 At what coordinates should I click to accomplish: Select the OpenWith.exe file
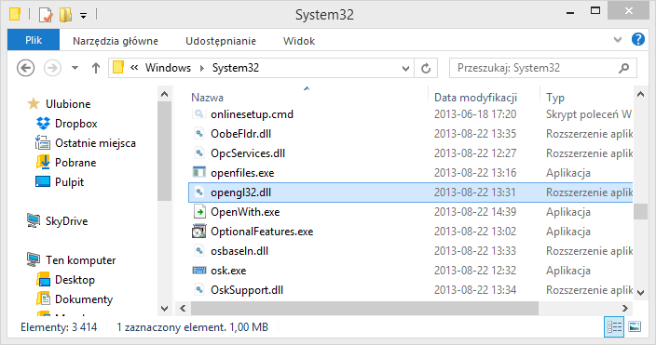(245, 212)
